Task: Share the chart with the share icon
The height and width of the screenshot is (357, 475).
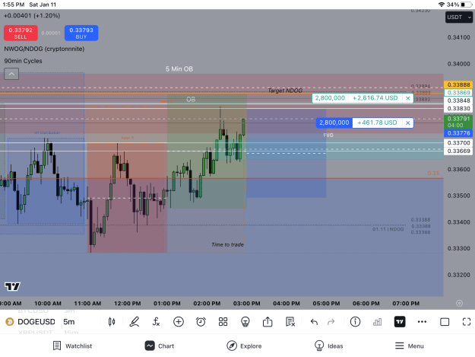Action: pyautogui.click(x=268, y=321)
